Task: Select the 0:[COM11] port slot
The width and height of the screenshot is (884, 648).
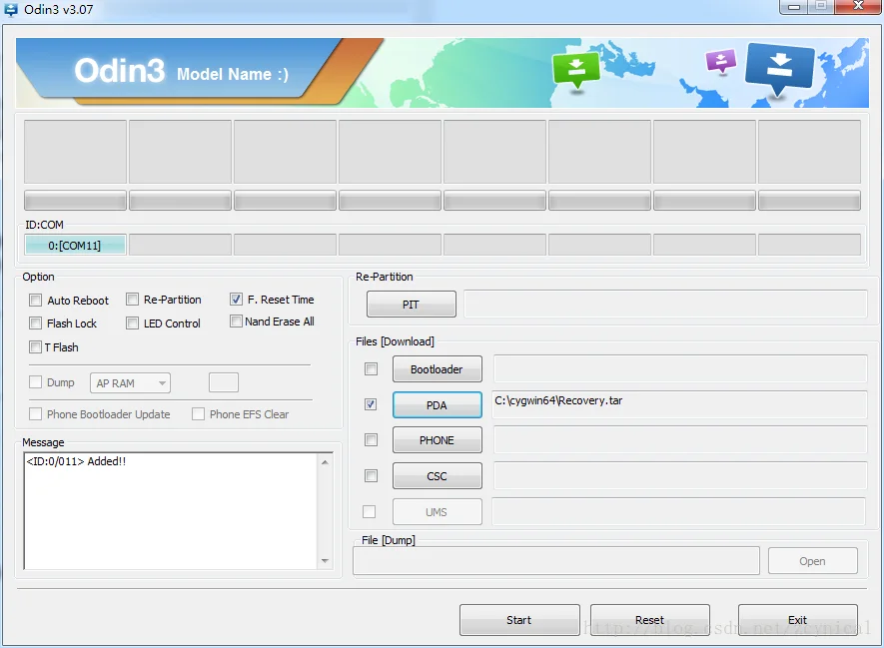Action: pyautogui.click(x=75, y=245)
